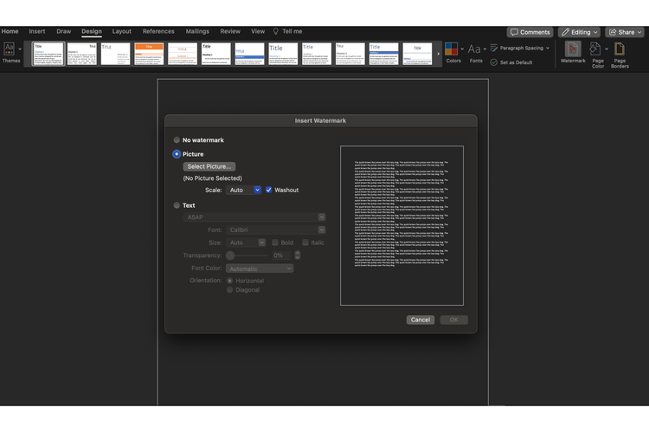
Task: Click the Transparency slider handle
Action: (230, 255)
